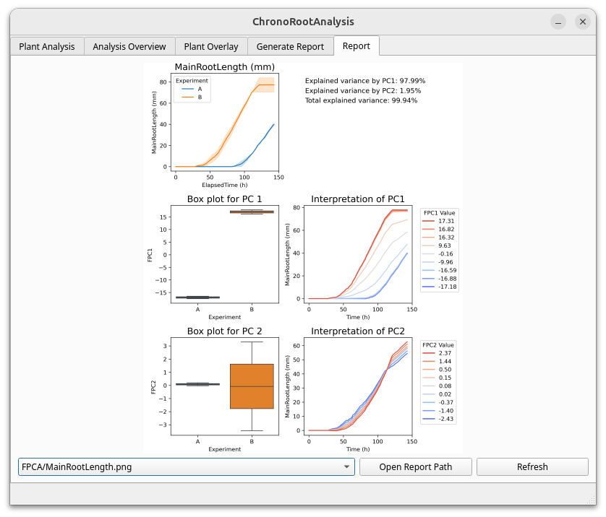
Task: Switch to the Plant Analysis tab
Action: (47, 46)
